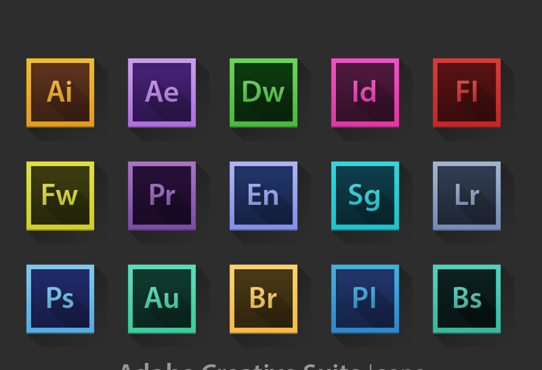Image resolution: width=542 pixels, height=370 pixels.
Task: Select the Au Audition icon
Action: click(162, 299)
